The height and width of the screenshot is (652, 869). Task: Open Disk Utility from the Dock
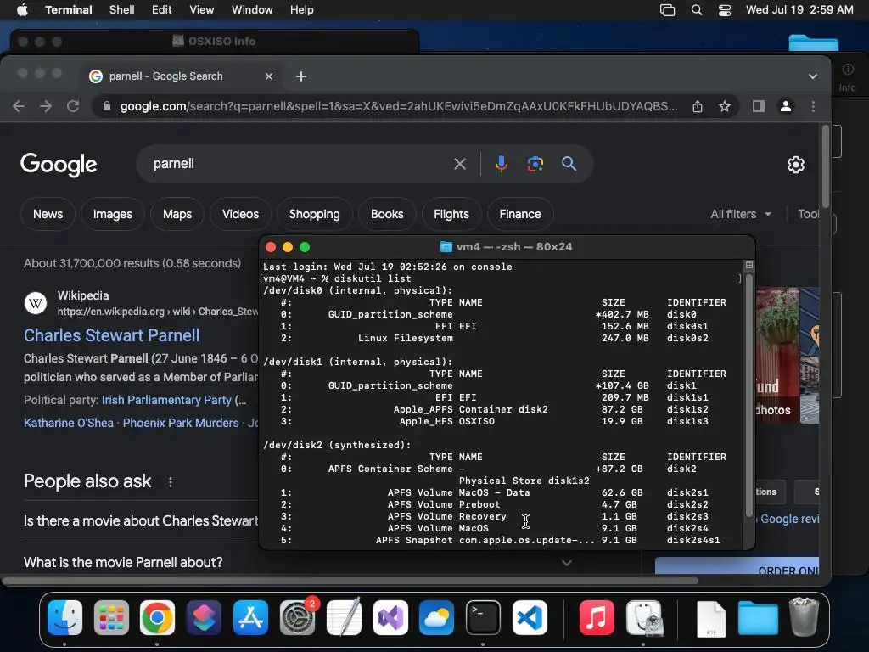point(643,618)
